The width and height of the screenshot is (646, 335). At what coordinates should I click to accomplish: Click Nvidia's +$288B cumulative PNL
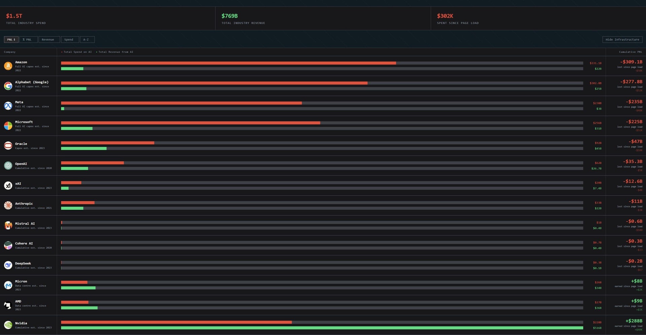pyautogui.click(x=634, y=321)
